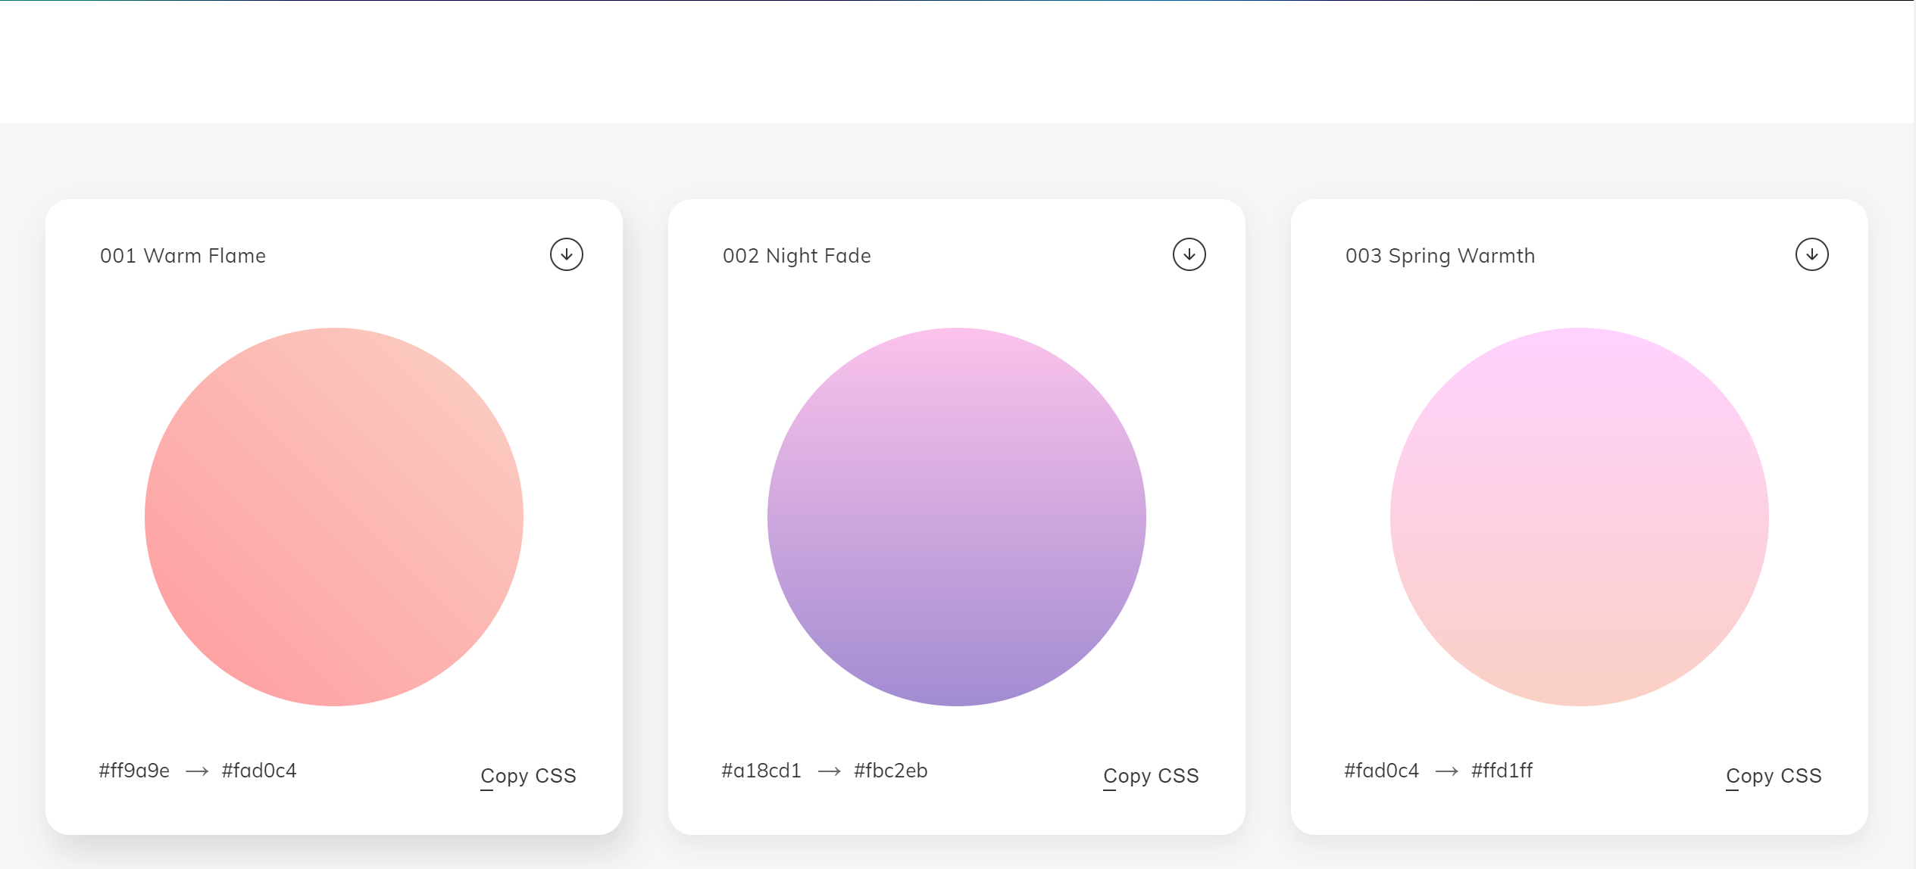Copy the #ffd1ff hex color code

(1502, 771)
